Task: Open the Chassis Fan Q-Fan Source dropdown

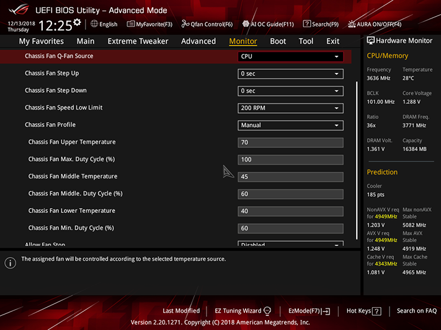Action: (290, 56)
